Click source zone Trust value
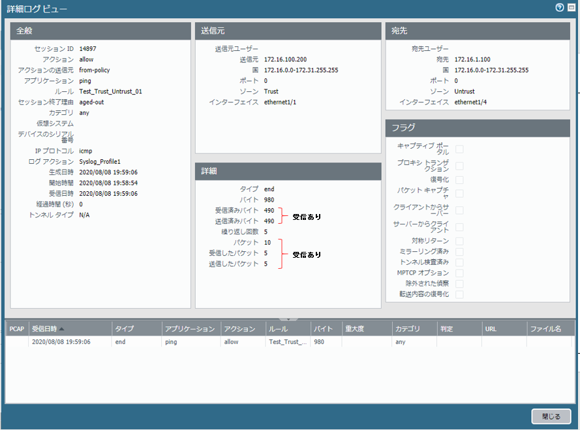 271,91
